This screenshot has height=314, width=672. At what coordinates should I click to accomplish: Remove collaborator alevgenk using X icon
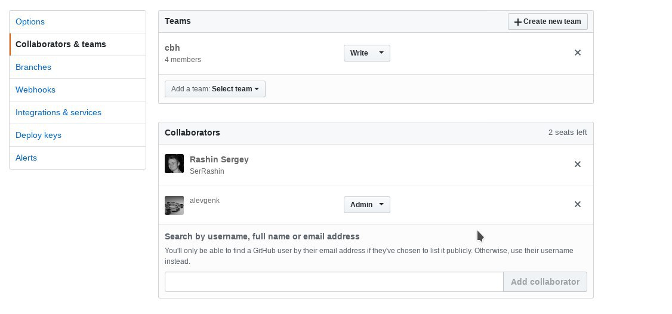[x=577, y=204]
